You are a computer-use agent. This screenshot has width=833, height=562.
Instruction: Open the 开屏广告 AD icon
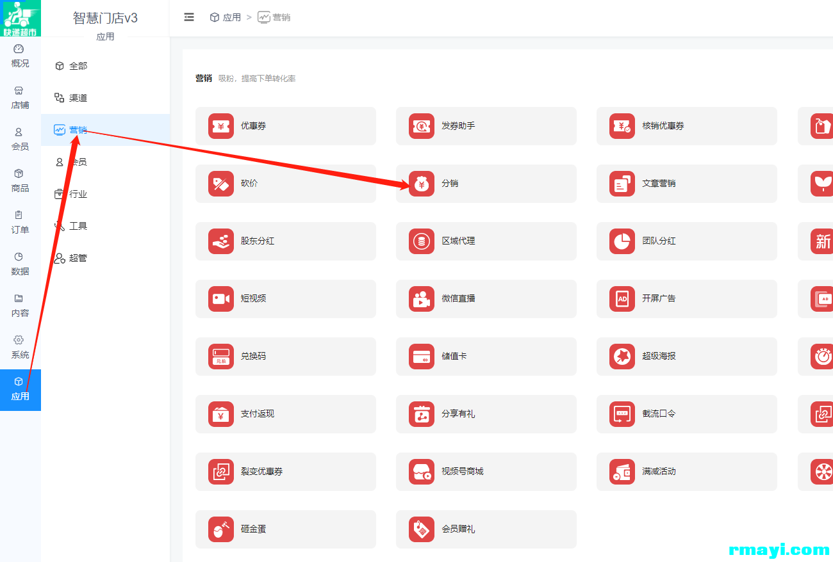[622, 299]
